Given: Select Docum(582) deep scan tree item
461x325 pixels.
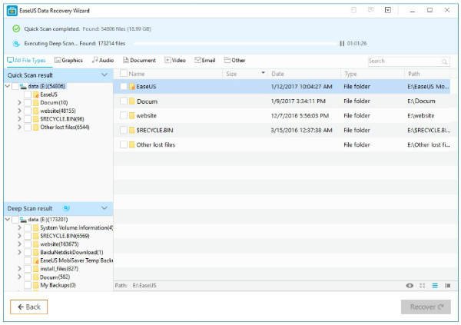Looking at the screenshot, I should click(x=55, y=277).
